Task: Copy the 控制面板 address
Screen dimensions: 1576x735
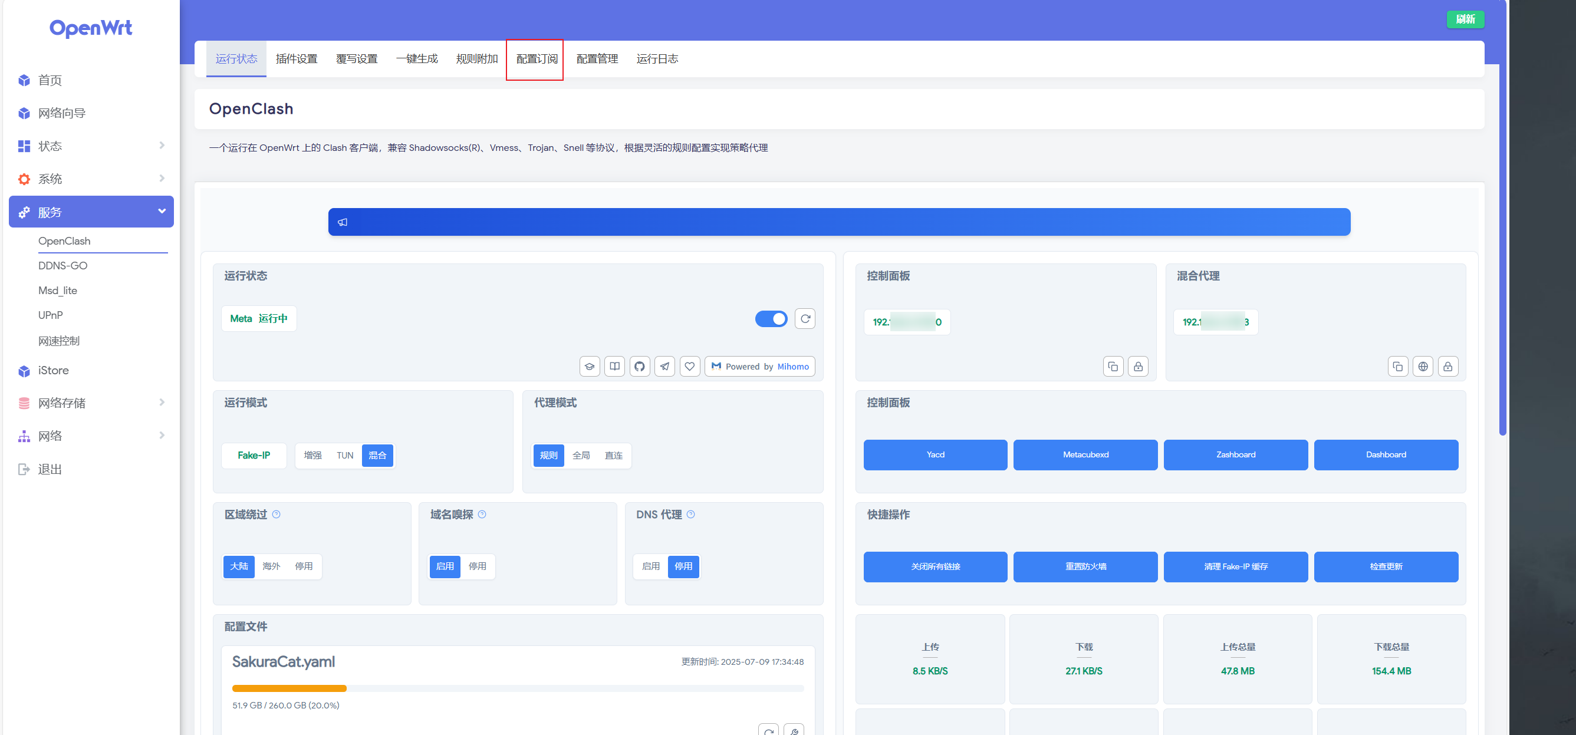Action: [x=1113, y=366]
